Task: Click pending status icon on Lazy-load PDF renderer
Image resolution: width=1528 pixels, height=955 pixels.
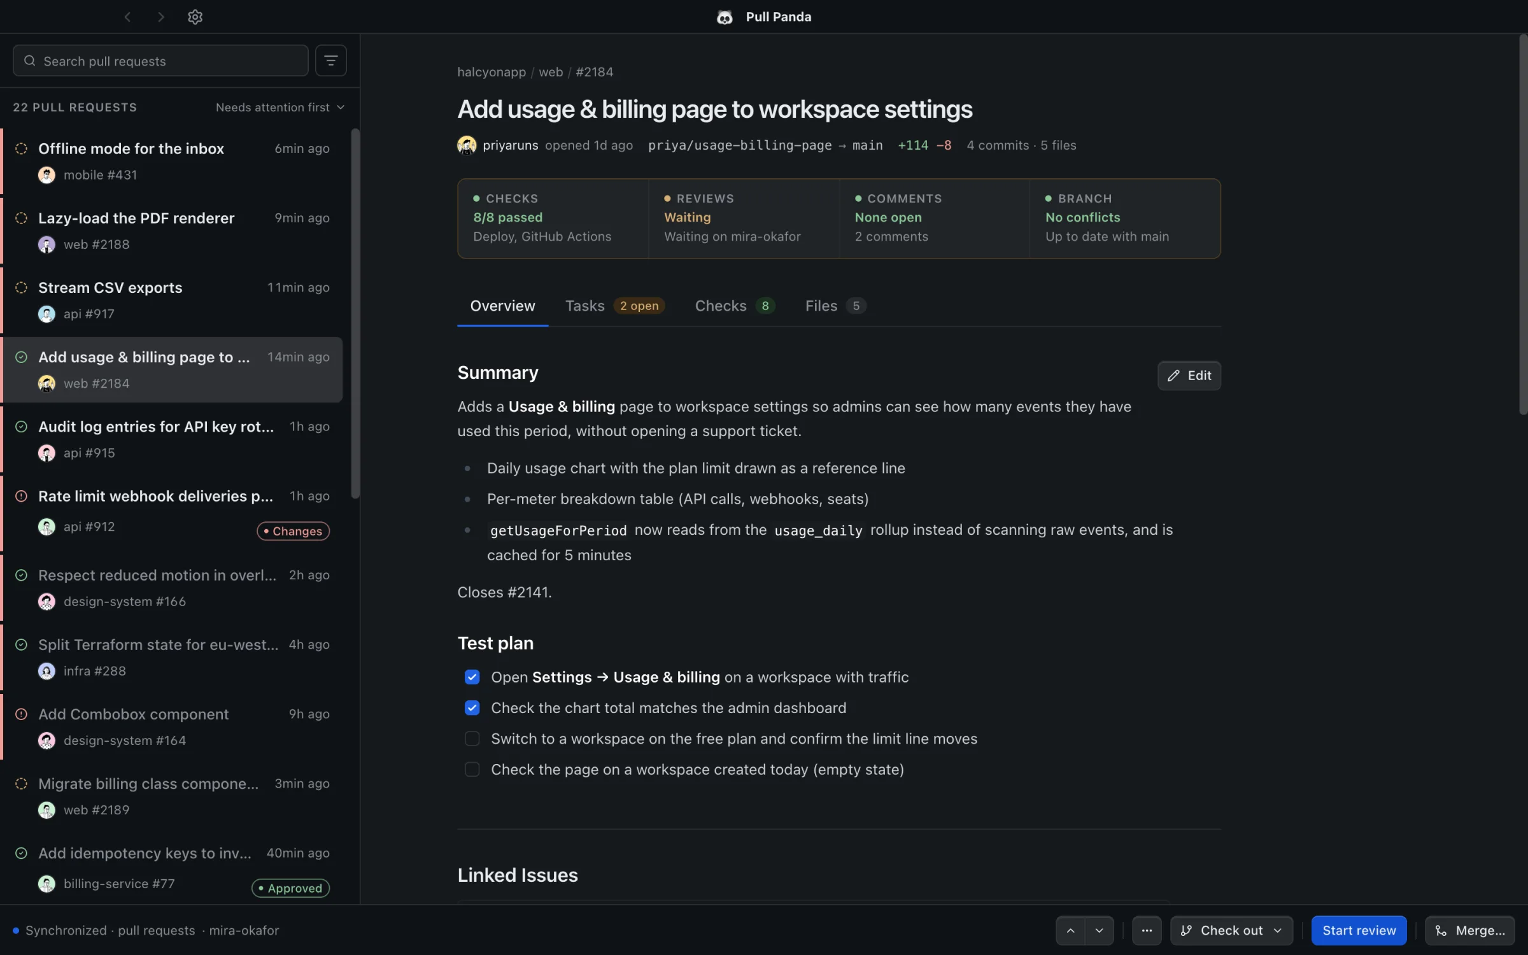Action: tap(21, 218)
